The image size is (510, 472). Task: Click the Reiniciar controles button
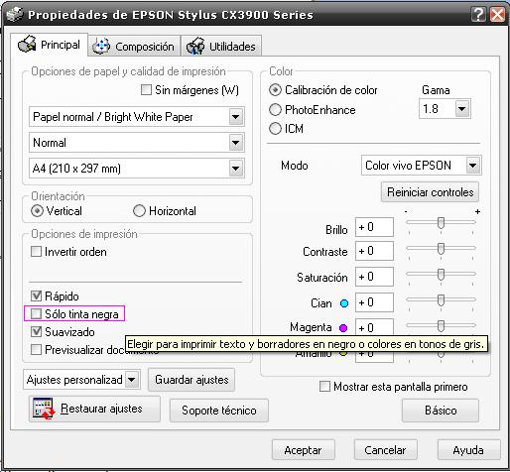tap(430, 192)
